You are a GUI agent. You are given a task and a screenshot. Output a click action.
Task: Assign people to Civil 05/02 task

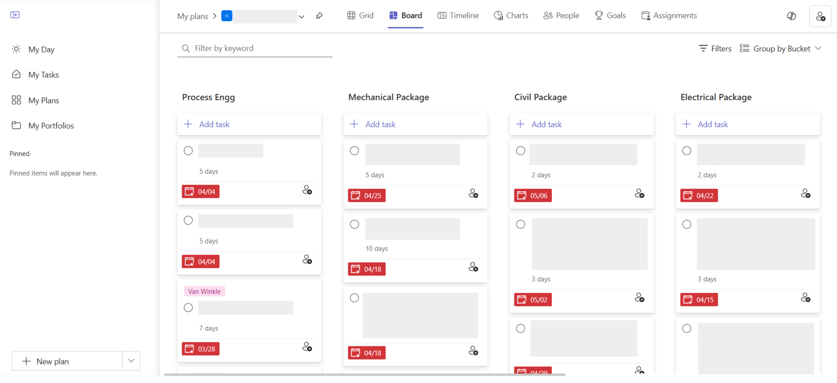point(639,298)
